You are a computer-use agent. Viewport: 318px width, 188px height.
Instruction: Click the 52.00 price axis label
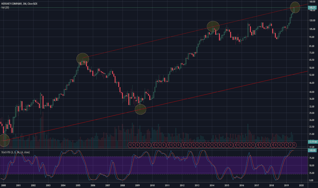coord(312,75)
